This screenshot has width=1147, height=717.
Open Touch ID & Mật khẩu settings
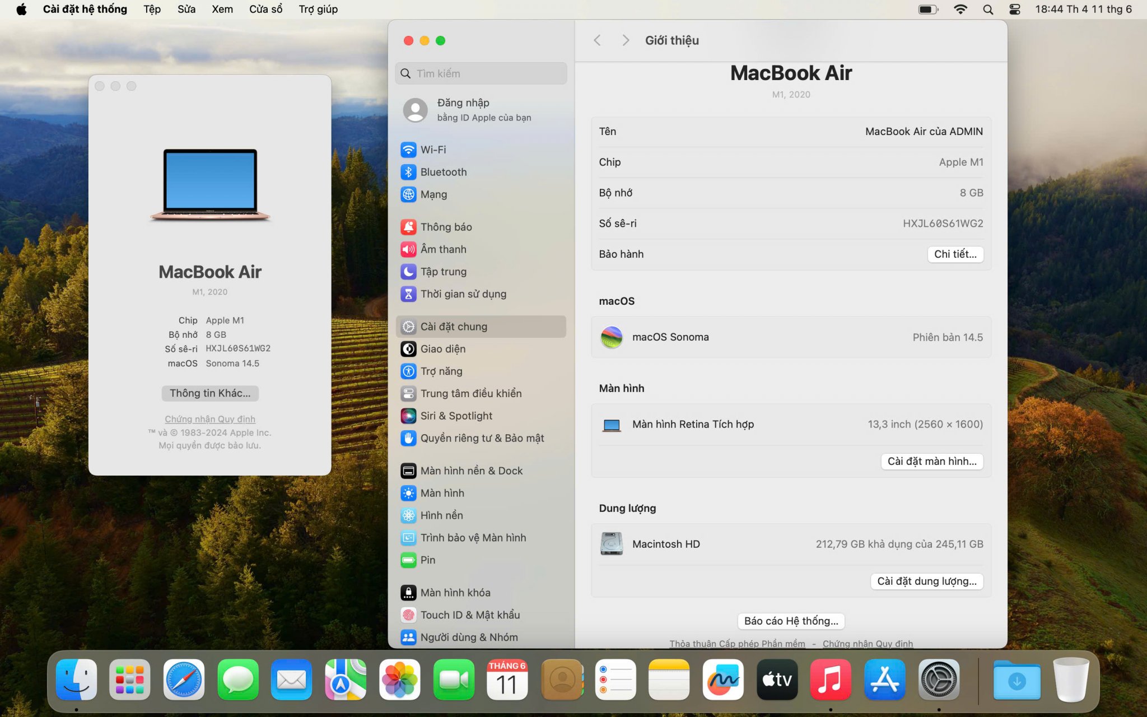point(470,614)
